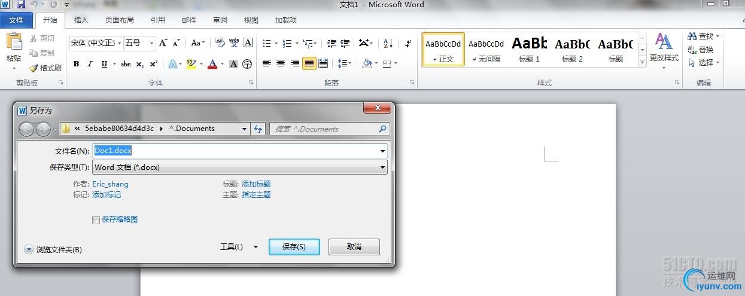Viewport: 745px width, 296px height.
Task: Apply subscript formatting
Action: click(139, 64)
